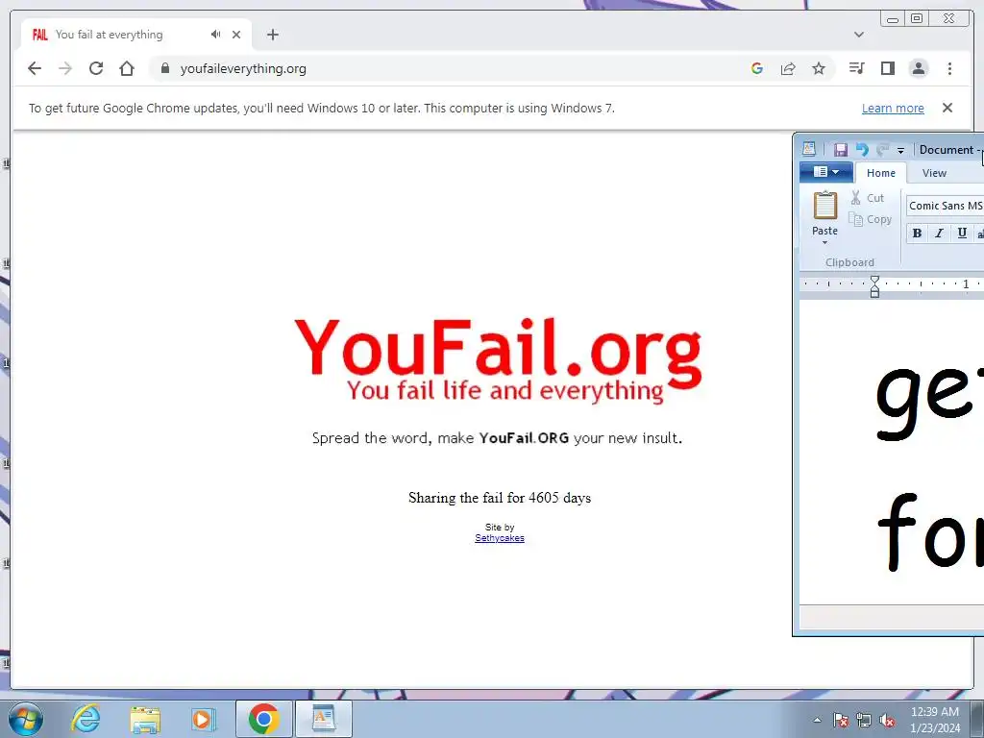Toggle Underline formatting in WordPad
The height and width of the screenshot is (738, 984).
pyautogui.click(x=961, y=233)
